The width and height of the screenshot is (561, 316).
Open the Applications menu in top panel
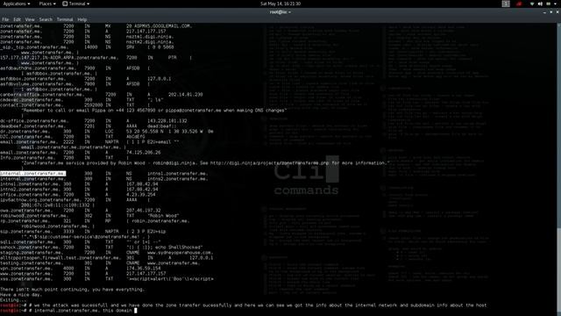pos(17,4)
